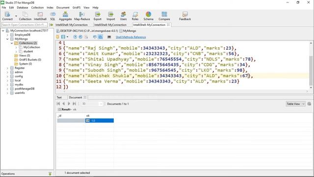This screenshot has width=314, height=177.
Task: Open the Aggregate editor
Action: (x=65, y=16)
